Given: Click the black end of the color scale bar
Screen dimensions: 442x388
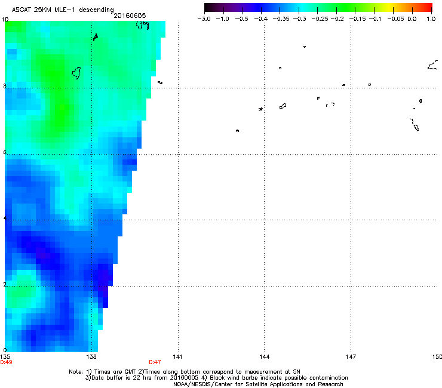Looking at the screenshot, I should pos(208,7).
